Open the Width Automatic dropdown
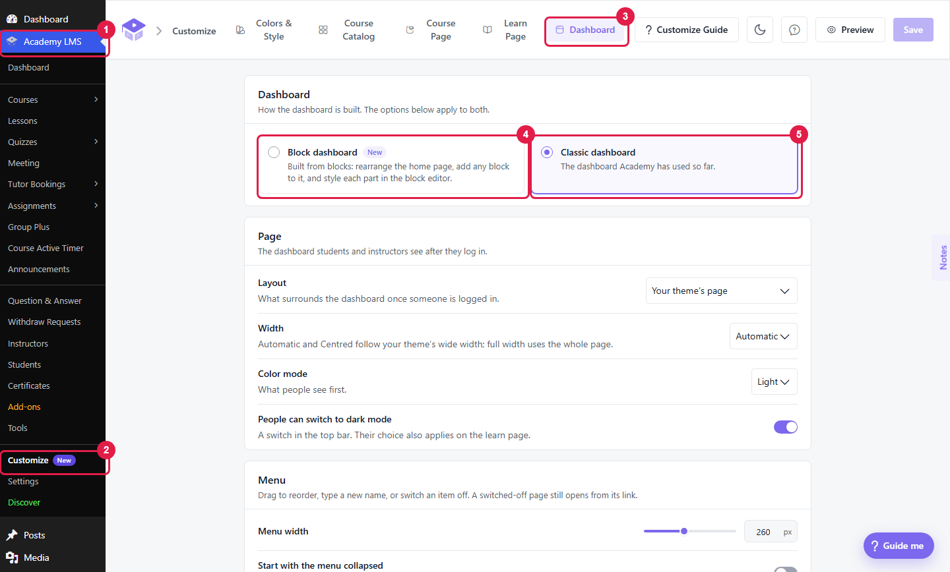950x572 pixels. 763,336
